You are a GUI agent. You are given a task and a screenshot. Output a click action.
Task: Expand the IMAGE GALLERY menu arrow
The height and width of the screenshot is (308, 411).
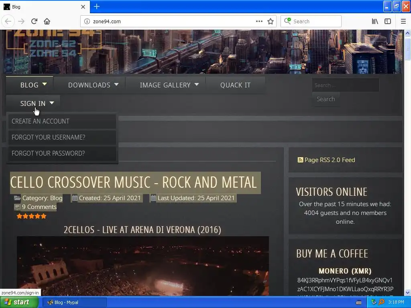(x=197, y=84)
